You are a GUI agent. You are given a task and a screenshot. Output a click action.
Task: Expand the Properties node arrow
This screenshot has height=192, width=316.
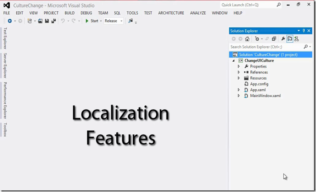[x=239, y=66]
